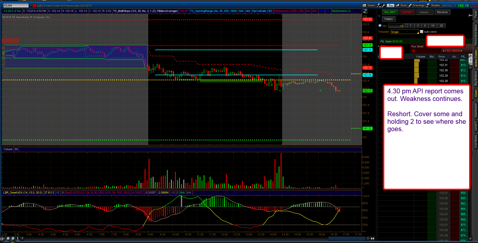The width and height of the screenshot is (478, 243).
Task: Click the chart horizontal scrollbar left arrow
Action: coord(22,238)
